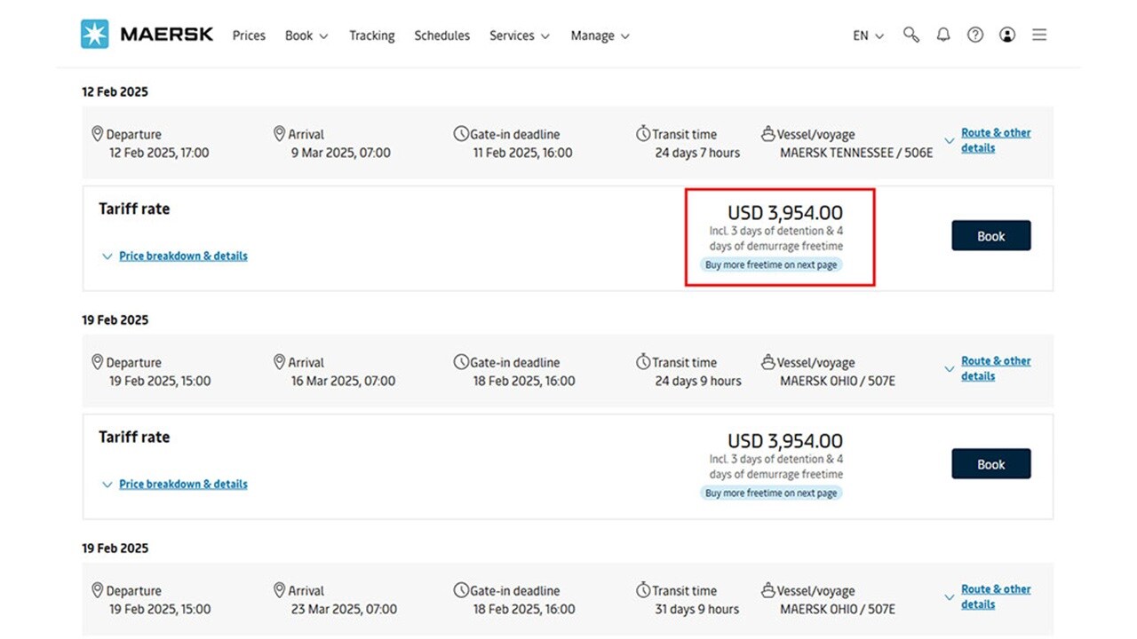Expand Route & other details for 12 Feb sailing

pyautogui.click(x=996, y=141)
